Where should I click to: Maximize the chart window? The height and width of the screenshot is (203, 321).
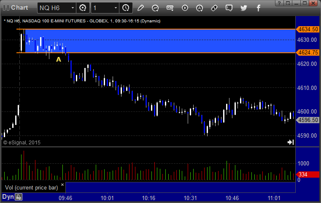(305, 3)
